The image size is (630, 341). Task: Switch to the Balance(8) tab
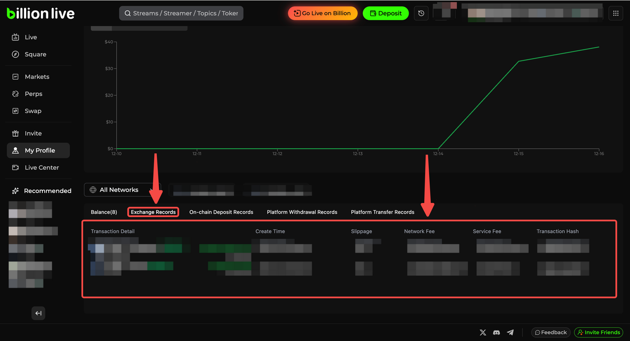point(104,212)
